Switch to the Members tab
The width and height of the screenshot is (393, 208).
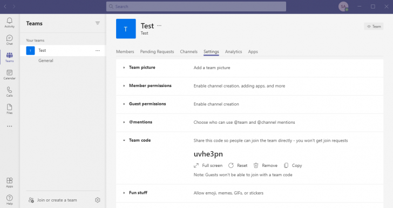click(x=125, y=51)
